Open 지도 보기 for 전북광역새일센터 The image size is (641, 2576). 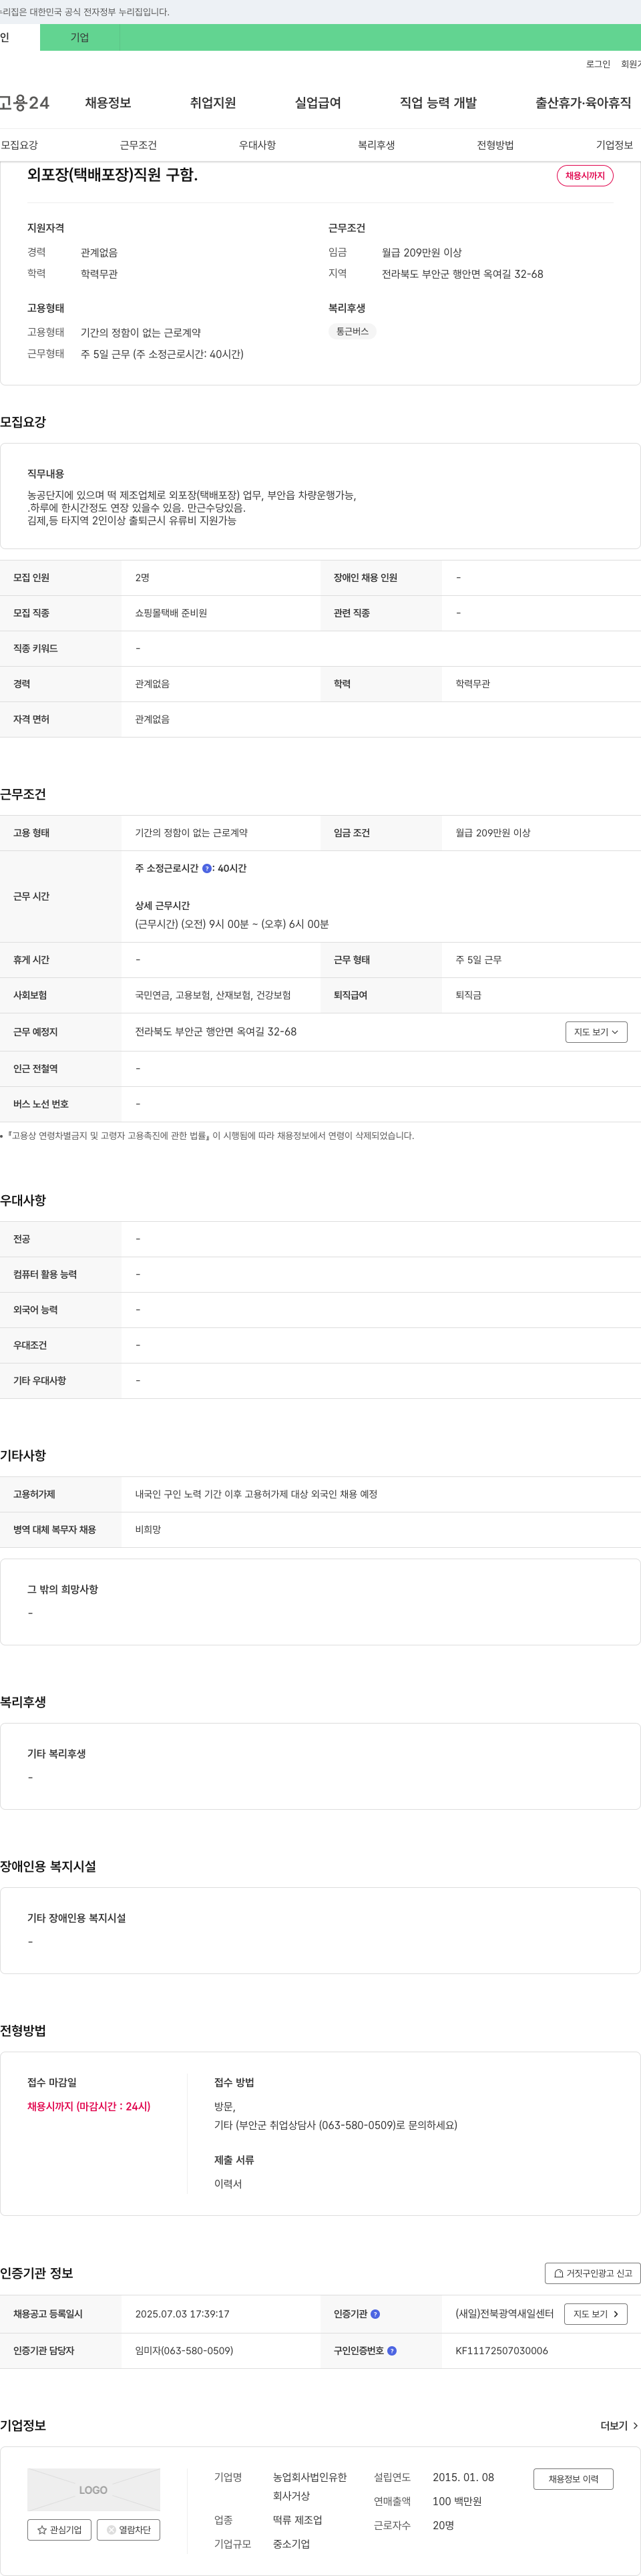click(596, 2314)
